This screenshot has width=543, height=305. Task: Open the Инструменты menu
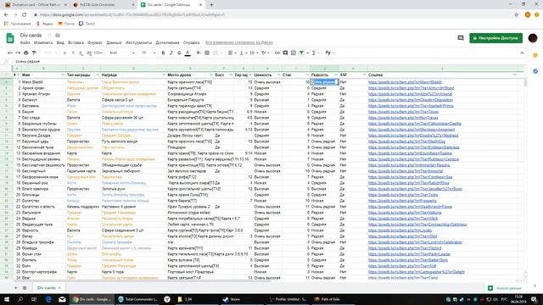click(138, 42)
